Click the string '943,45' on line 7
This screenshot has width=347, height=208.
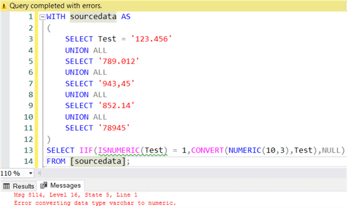coord(117,84)
